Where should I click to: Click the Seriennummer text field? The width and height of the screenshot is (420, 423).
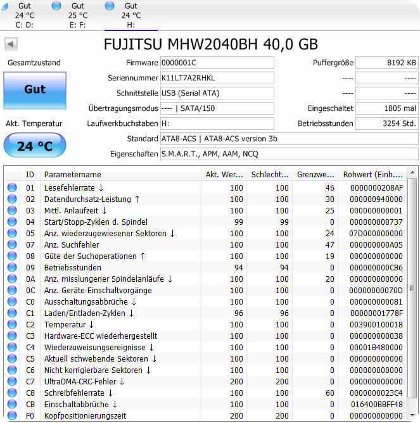(217, 78)
